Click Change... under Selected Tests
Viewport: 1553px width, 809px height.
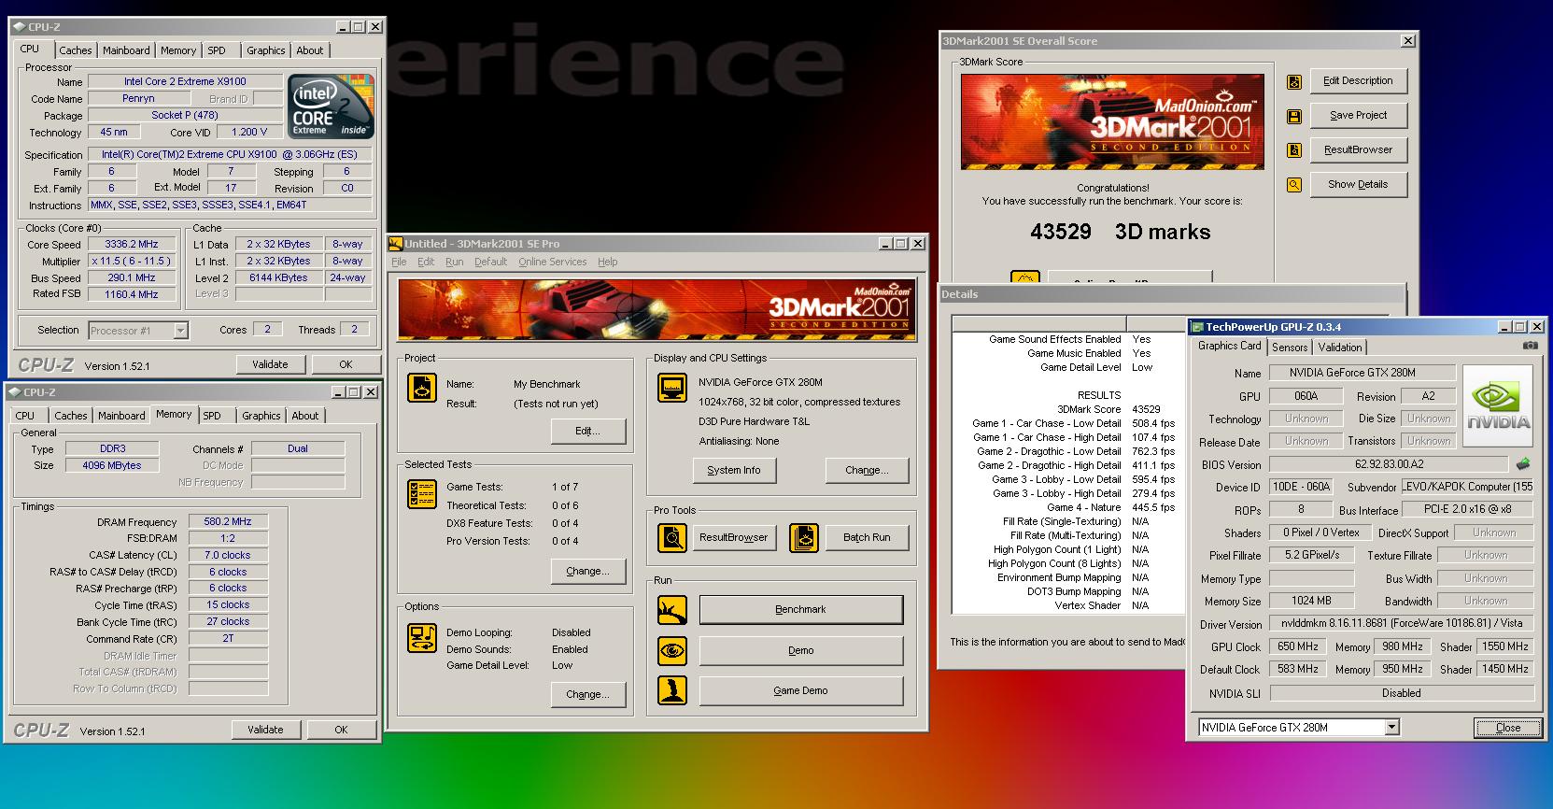click(x=587, y=571)
